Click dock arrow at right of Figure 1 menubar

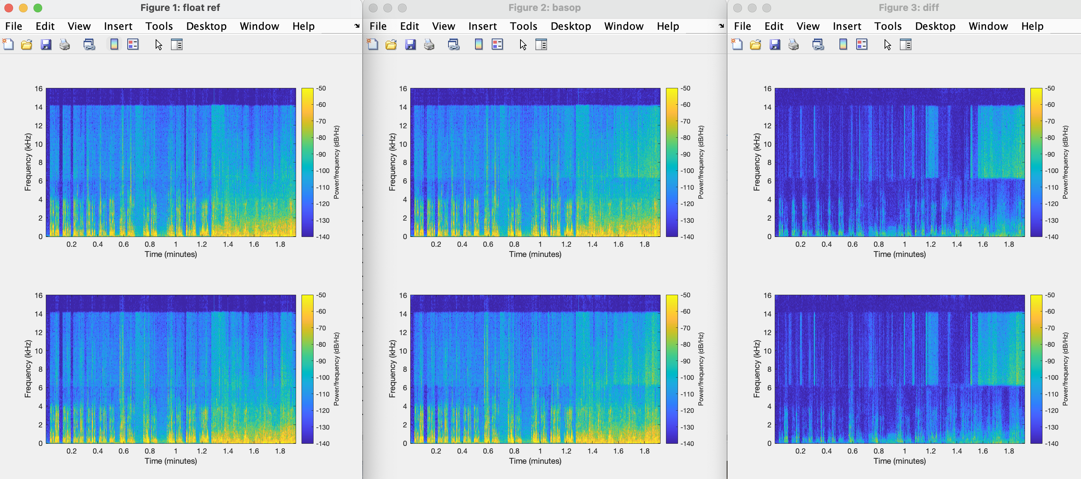(x=357, y=26)
